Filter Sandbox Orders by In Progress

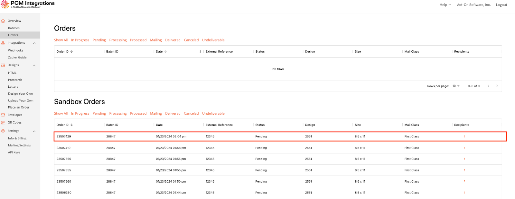[x=80, y=114]
